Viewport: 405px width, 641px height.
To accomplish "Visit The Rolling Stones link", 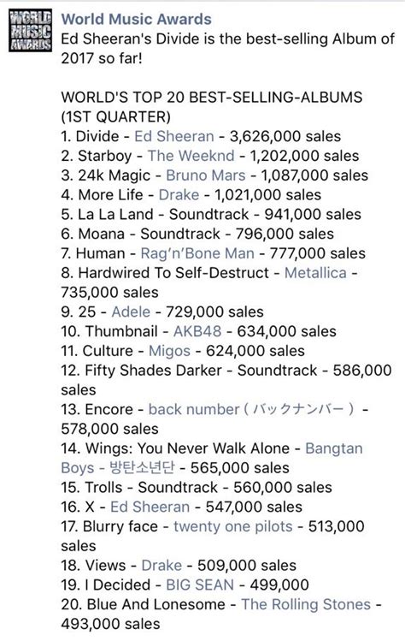I will (x=306, y=604).
